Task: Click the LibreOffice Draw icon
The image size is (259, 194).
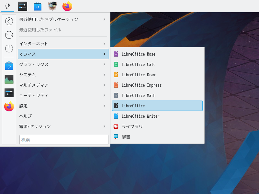Action: pos(116,75)
